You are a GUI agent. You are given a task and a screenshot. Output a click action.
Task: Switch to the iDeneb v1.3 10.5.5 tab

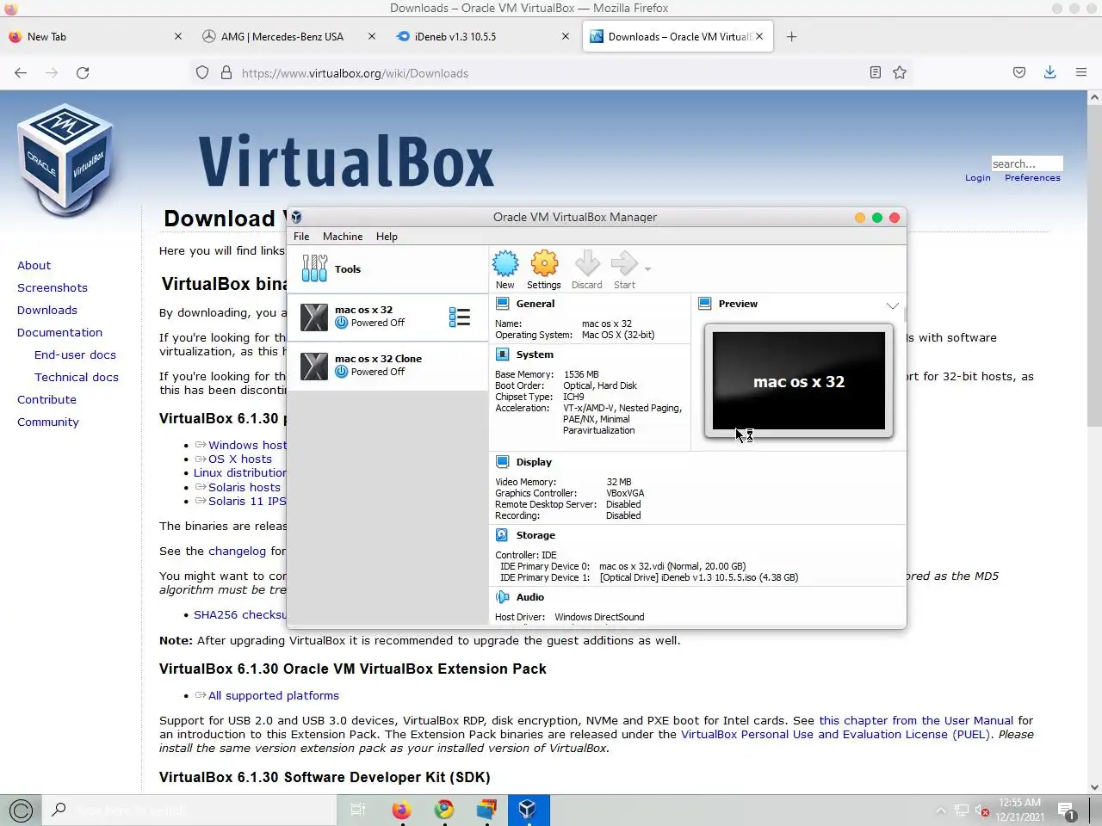click(x=483, y=37)
